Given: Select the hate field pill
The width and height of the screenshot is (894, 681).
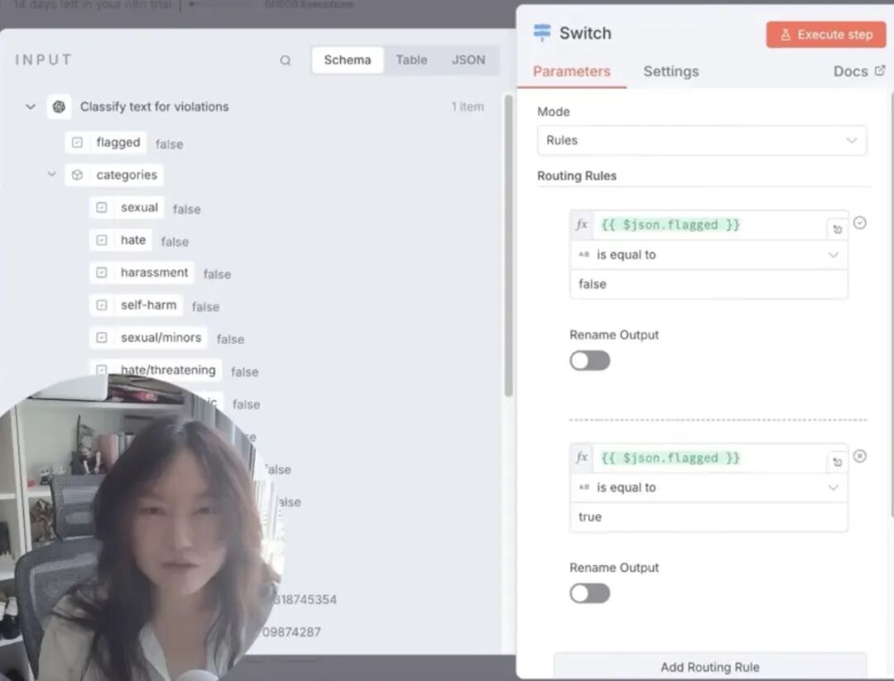Looking at the screenshot, I should coord(121,240).
